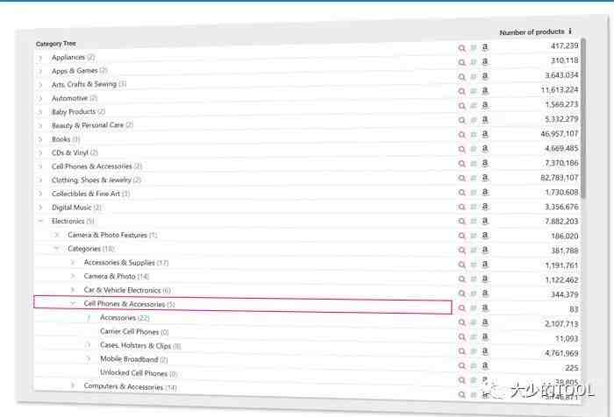614x417 pixels.
Task: Click the search icon in the Automotive row
Action: pyautogui.click(x=462, y=91)
